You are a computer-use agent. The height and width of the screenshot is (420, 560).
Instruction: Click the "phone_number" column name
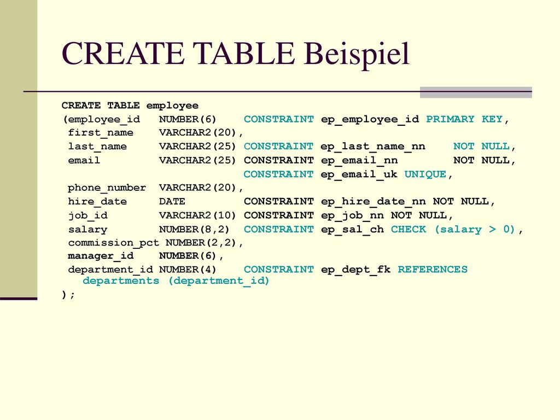tap(107, 188)
